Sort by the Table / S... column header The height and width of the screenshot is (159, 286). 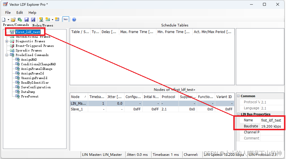80,32
